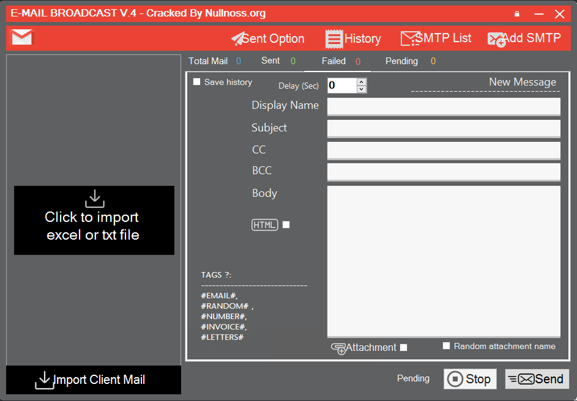Click inside the Body text area
Viewport: 577px width, 401px height.
(x=444, y=262)
